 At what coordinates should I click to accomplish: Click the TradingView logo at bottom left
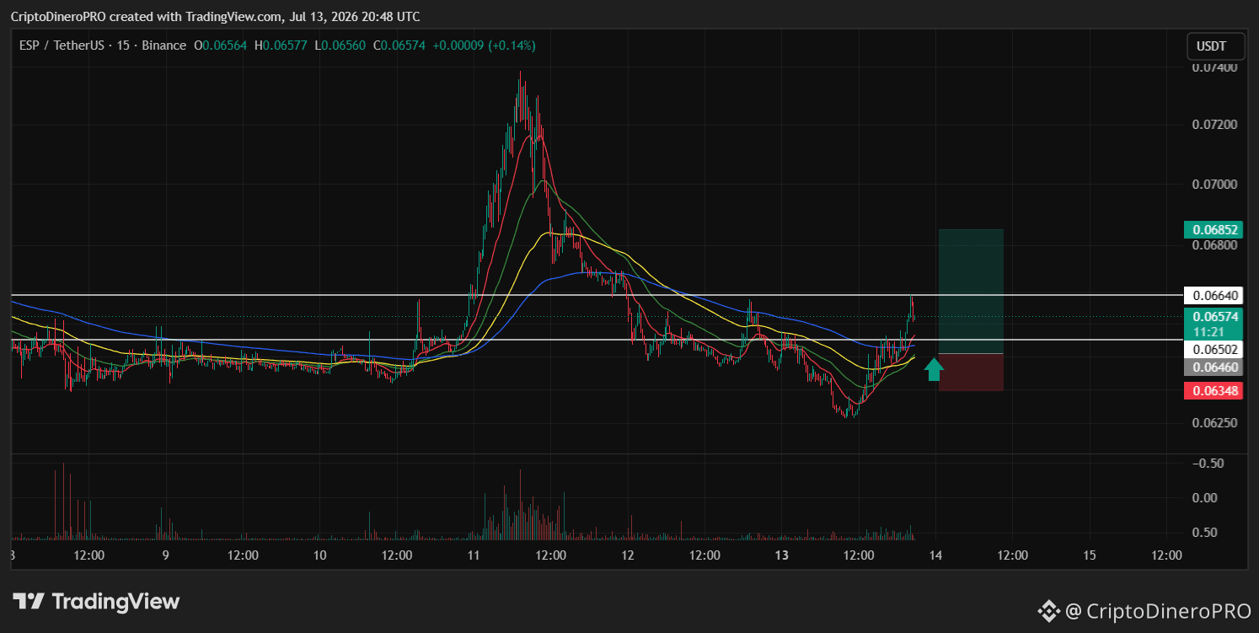pyautogui.click(x=96, y=602)
